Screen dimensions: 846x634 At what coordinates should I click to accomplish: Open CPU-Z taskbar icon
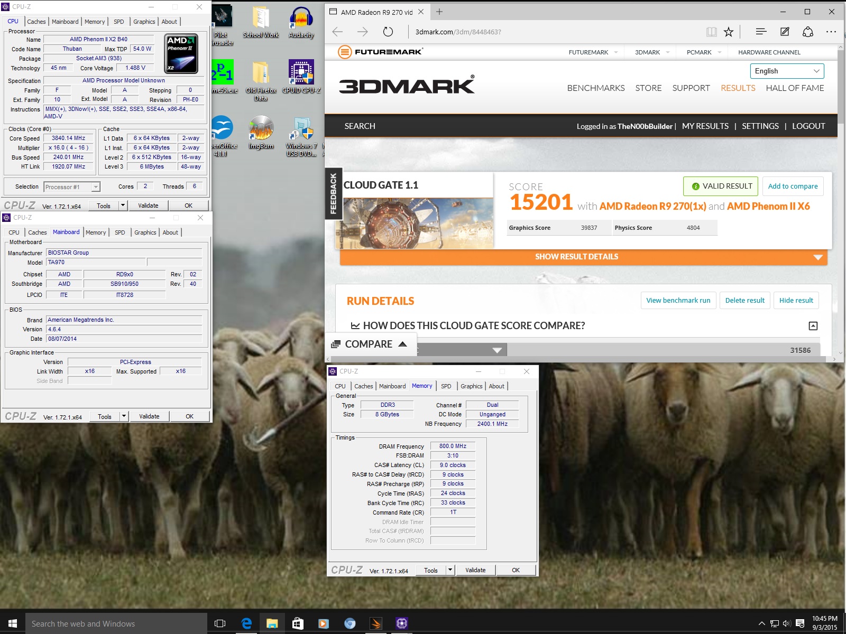(x=401, y=623)
